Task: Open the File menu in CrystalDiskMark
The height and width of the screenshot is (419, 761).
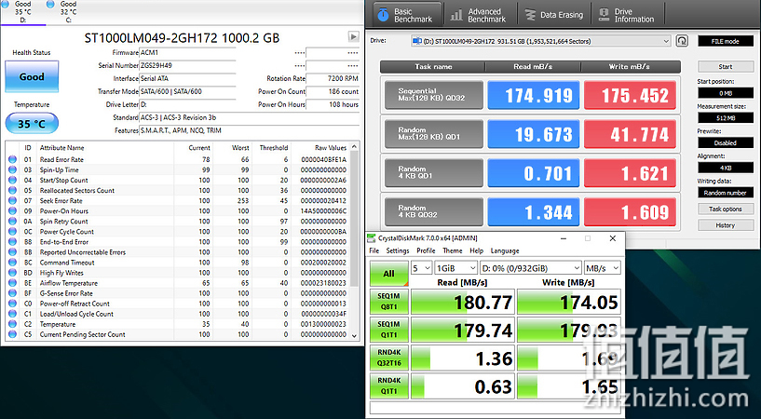Action: coord(374,250)
